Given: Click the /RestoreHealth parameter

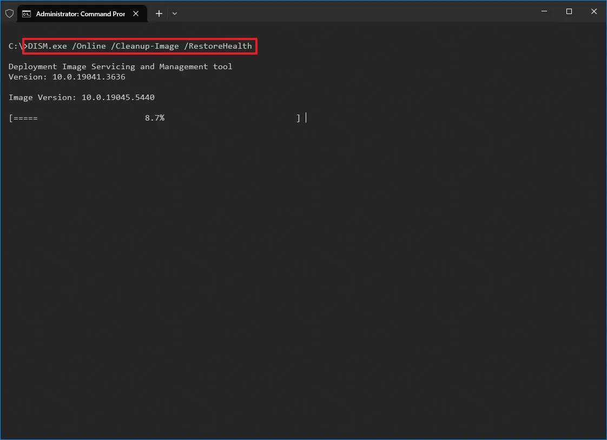Looking at the screenshot, I should pyautogui.click(x=218, y=46).
